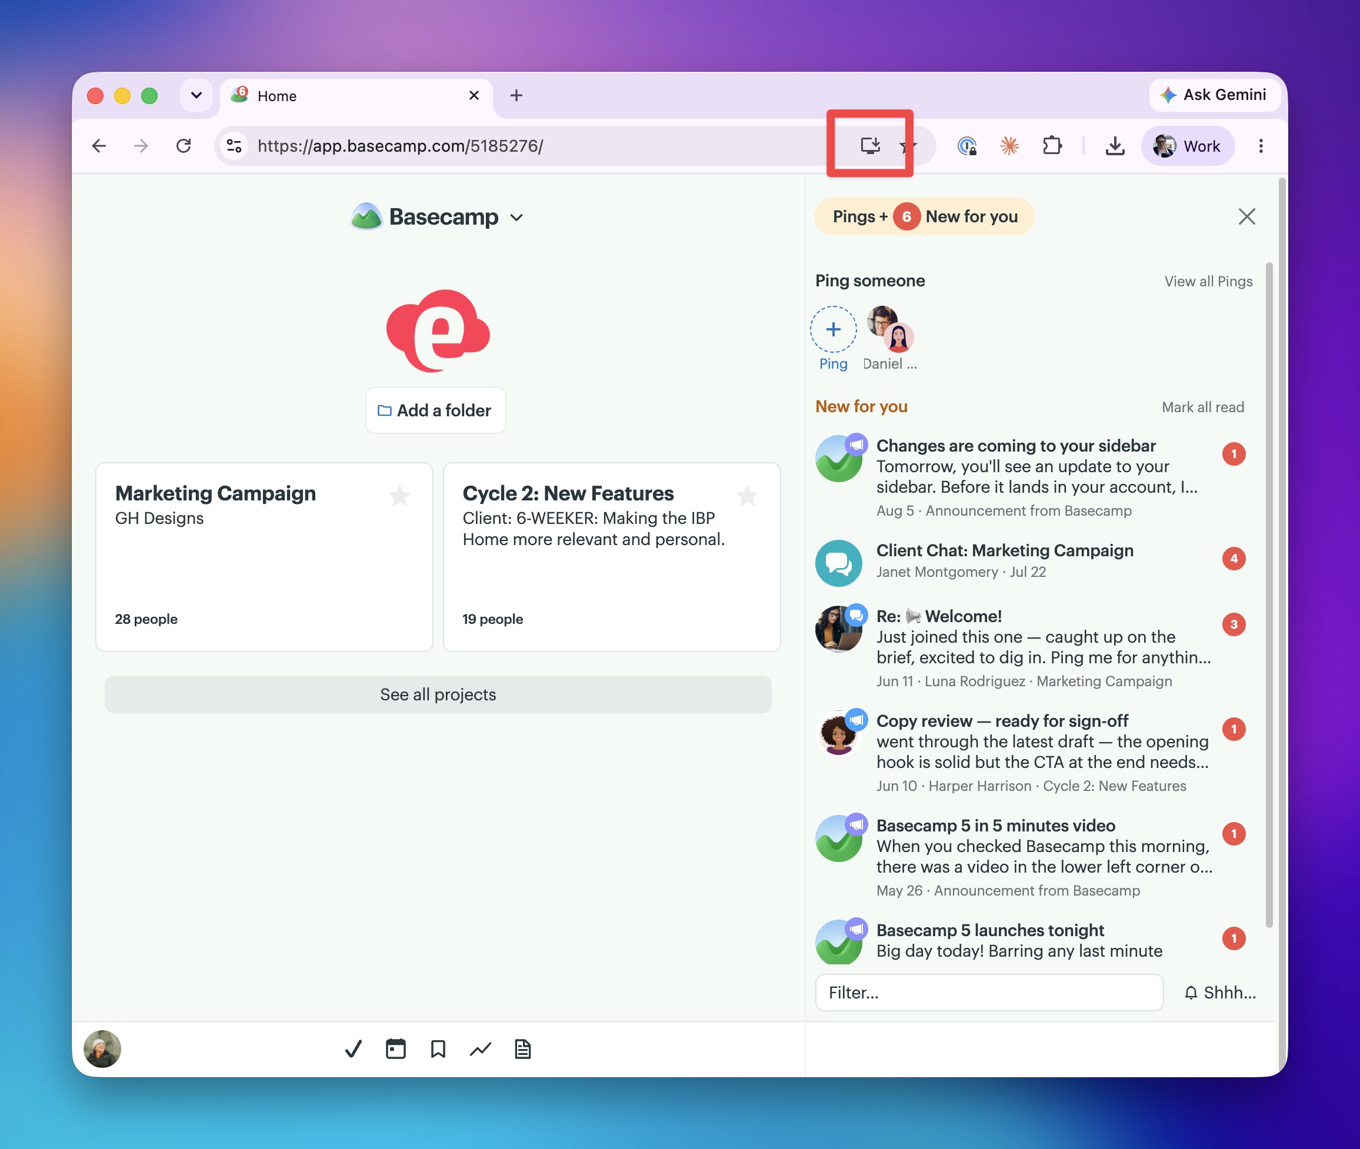Viewport: 1360px width, 1149px height.
Task: Open the orange starburst extension
Action: pyautogui.click(x=1009, y=146)
